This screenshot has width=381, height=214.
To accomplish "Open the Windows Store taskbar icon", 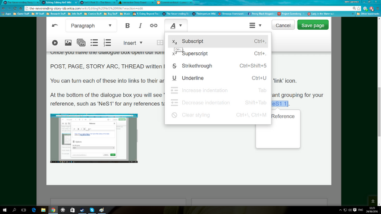I will pos(73,210).
